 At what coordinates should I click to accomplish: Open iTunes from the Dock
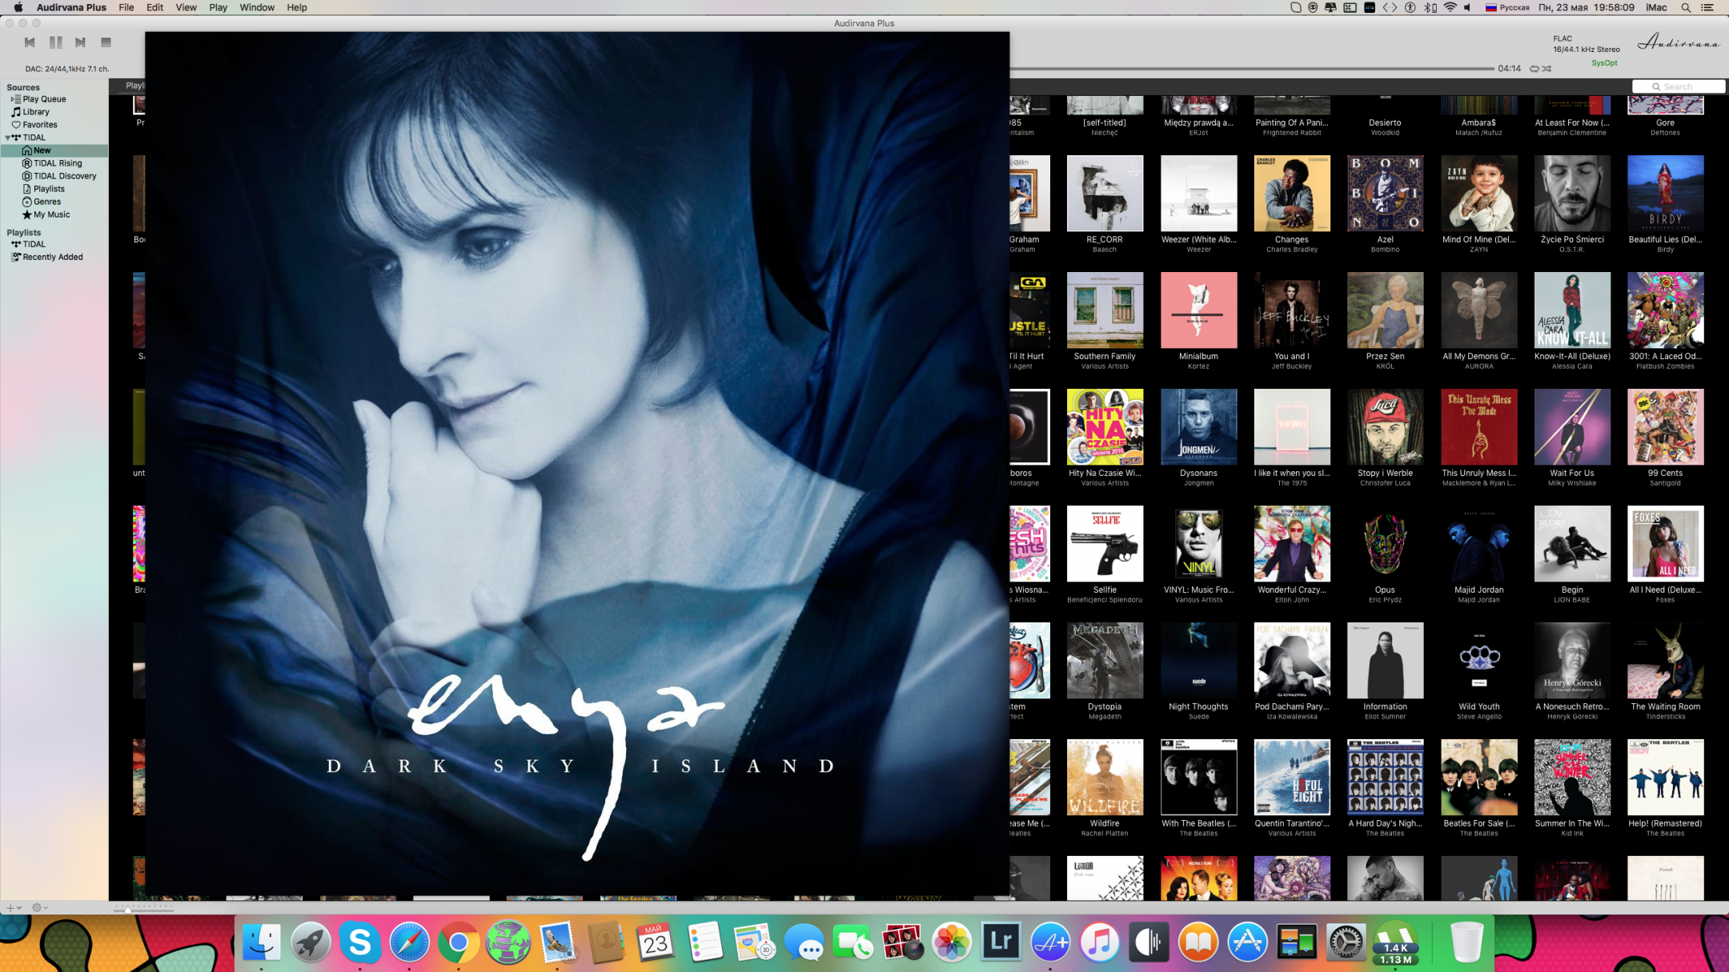pyautogui.click(x=1099, y=942)
